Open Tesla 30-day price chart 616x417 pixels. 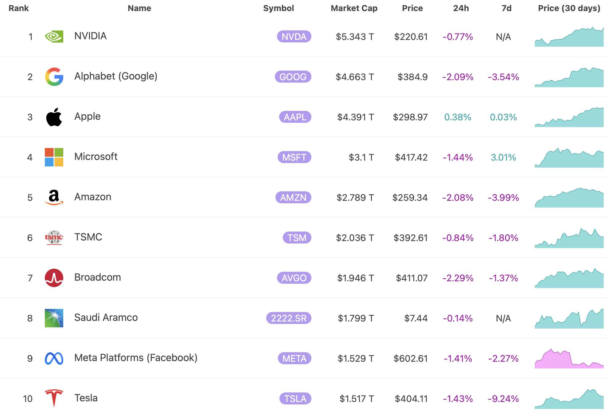point(569,399)
